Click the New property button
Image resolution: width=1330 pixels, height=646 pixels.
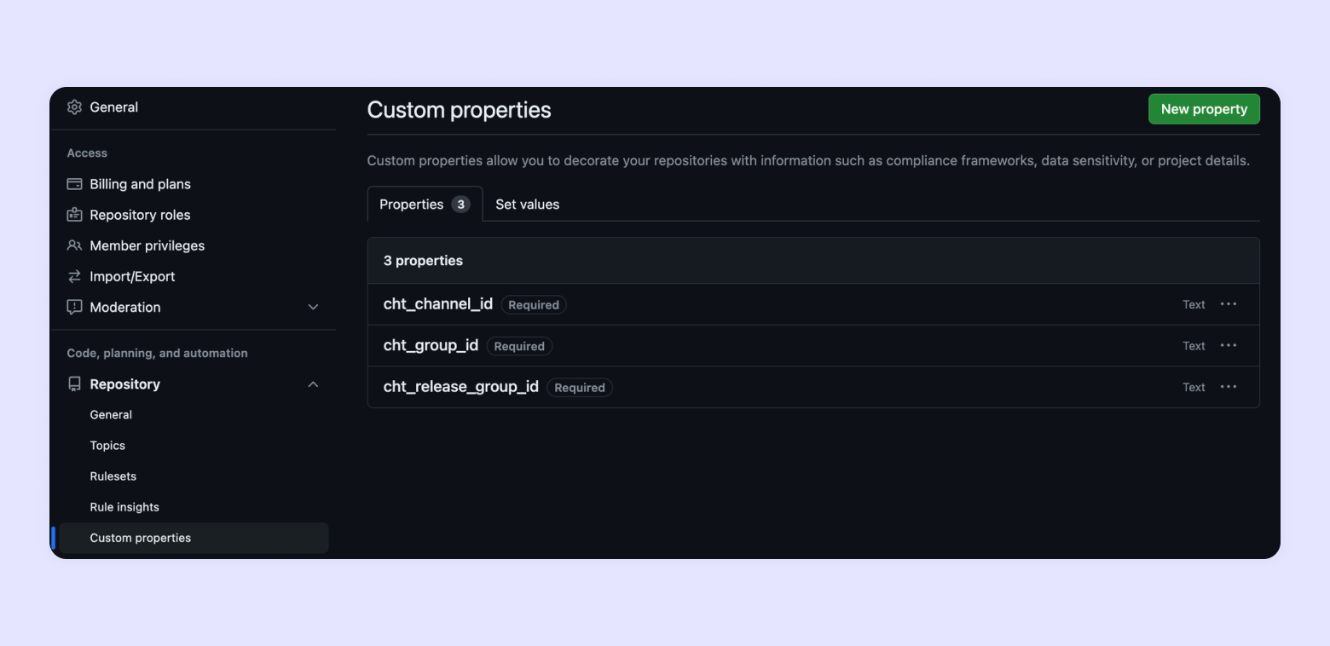1203,109
